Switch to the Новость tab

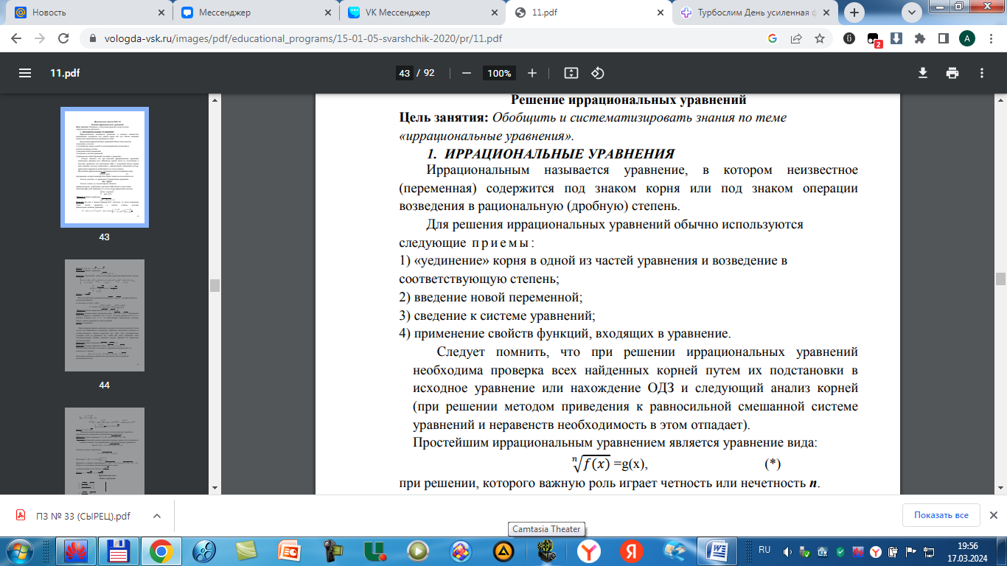point(88,13)
